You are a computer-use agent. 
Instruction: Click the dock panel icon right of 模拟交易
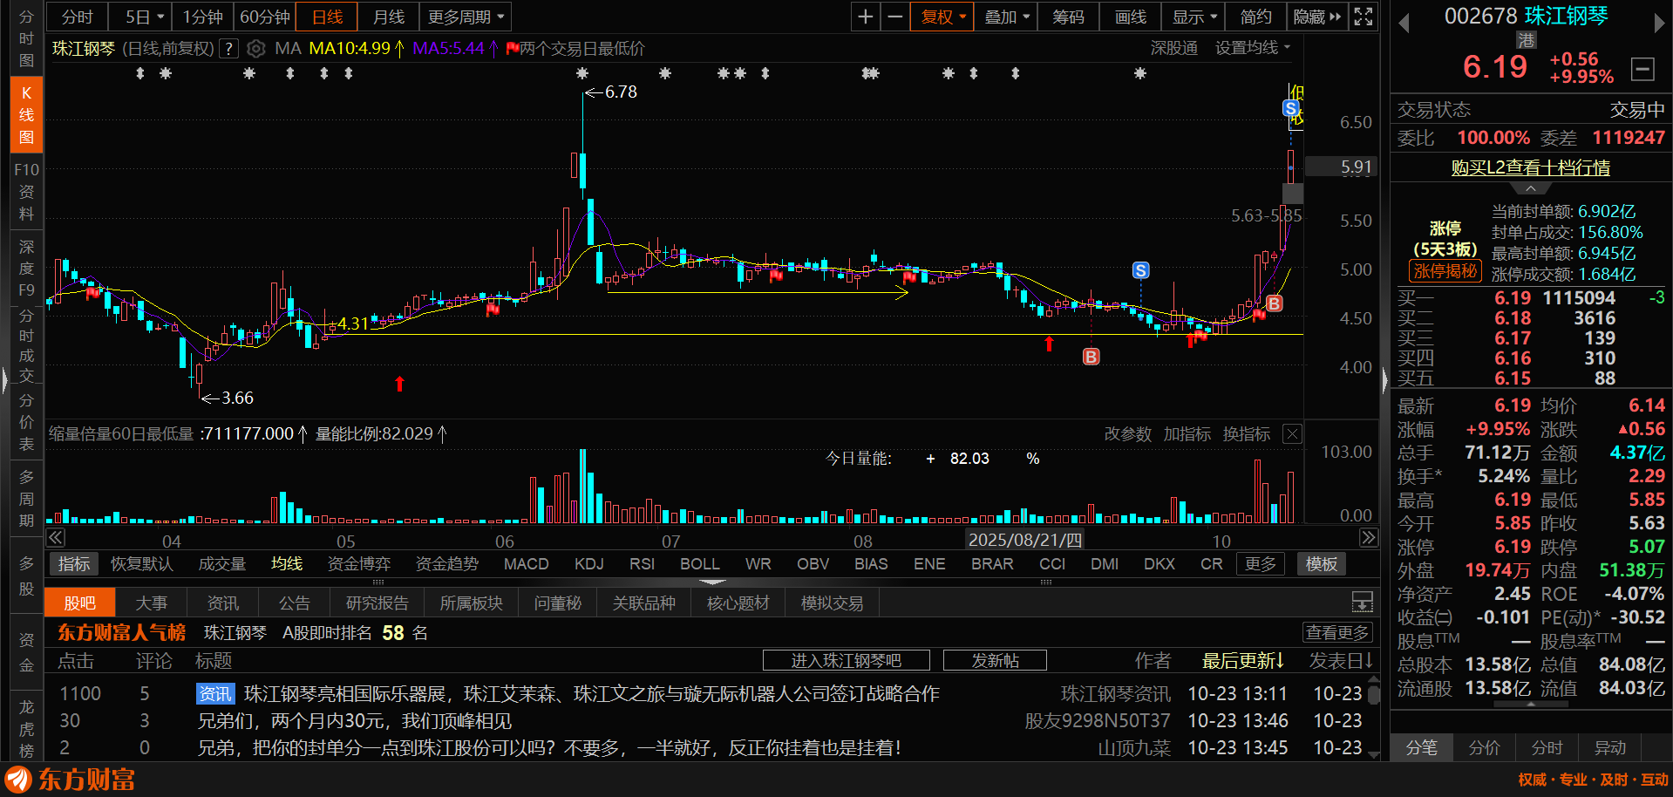[1362, 602]
